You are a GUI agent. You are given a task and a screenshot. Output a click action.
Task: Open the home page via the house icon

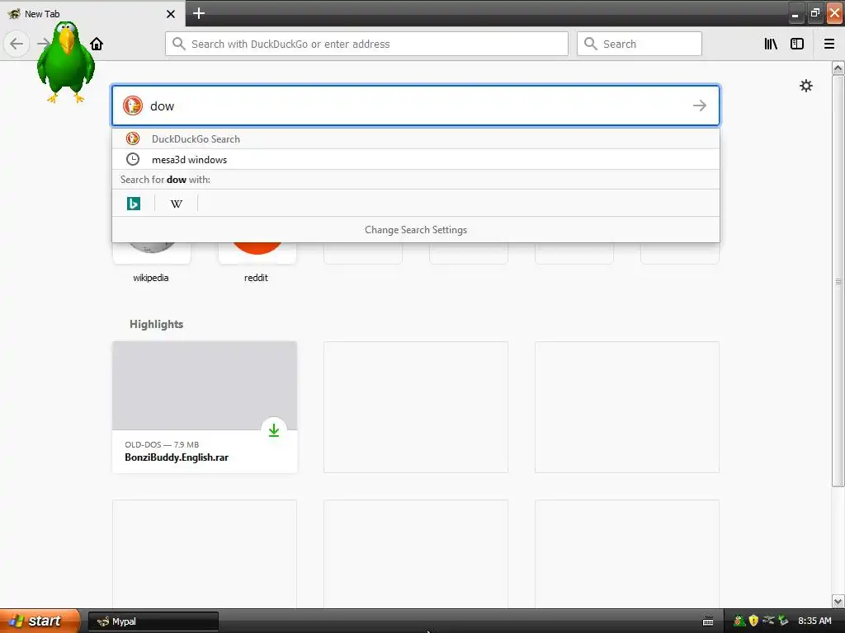pyautogui.click(x=97, y=44)
